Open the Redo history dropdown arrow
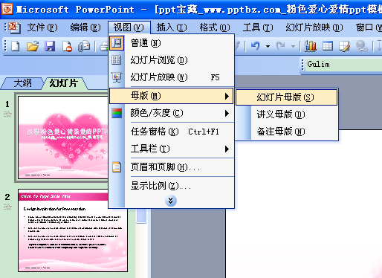This screenshot has width=382, height=278. 293,46
